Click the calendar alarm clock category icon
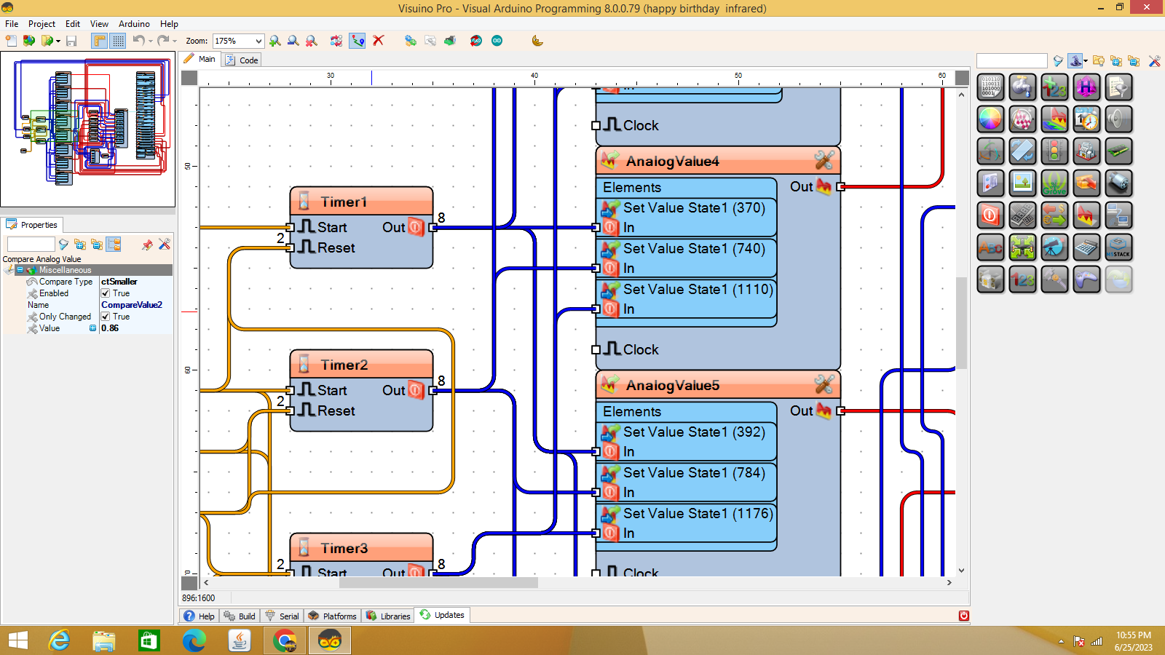1165x655 pixels. point(1086,119)
